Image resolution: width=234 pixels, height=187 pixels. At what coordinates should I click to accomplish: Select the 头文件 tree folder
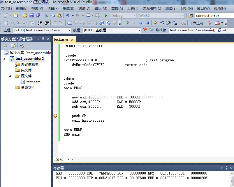click(x=26, y=70)
